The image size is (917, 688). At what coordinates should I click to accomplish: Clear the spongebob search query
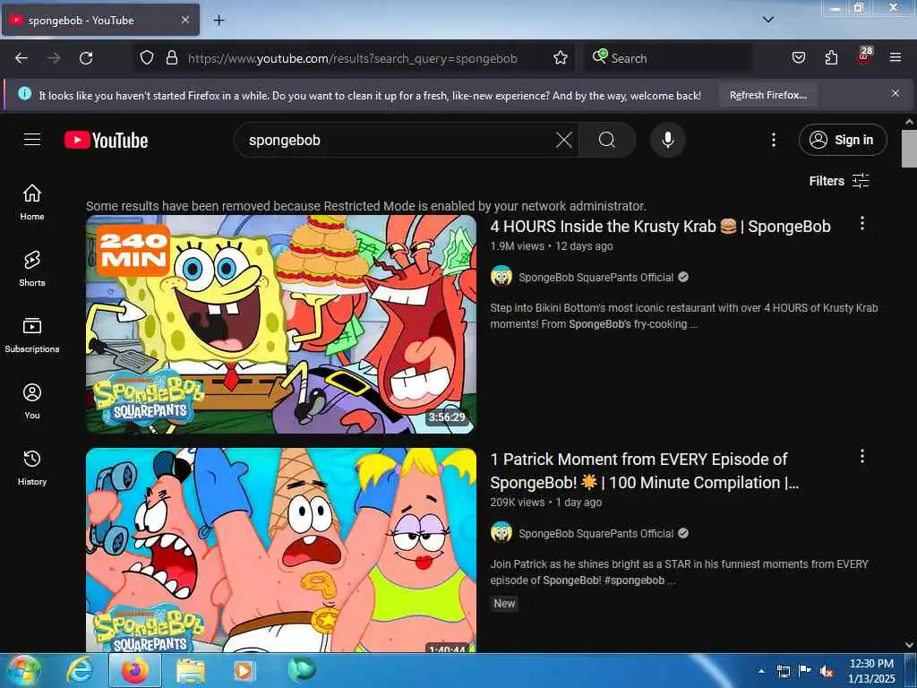pos(564,140)
